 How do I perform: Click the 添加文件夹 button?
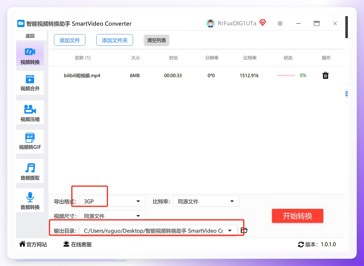(115, 40)
